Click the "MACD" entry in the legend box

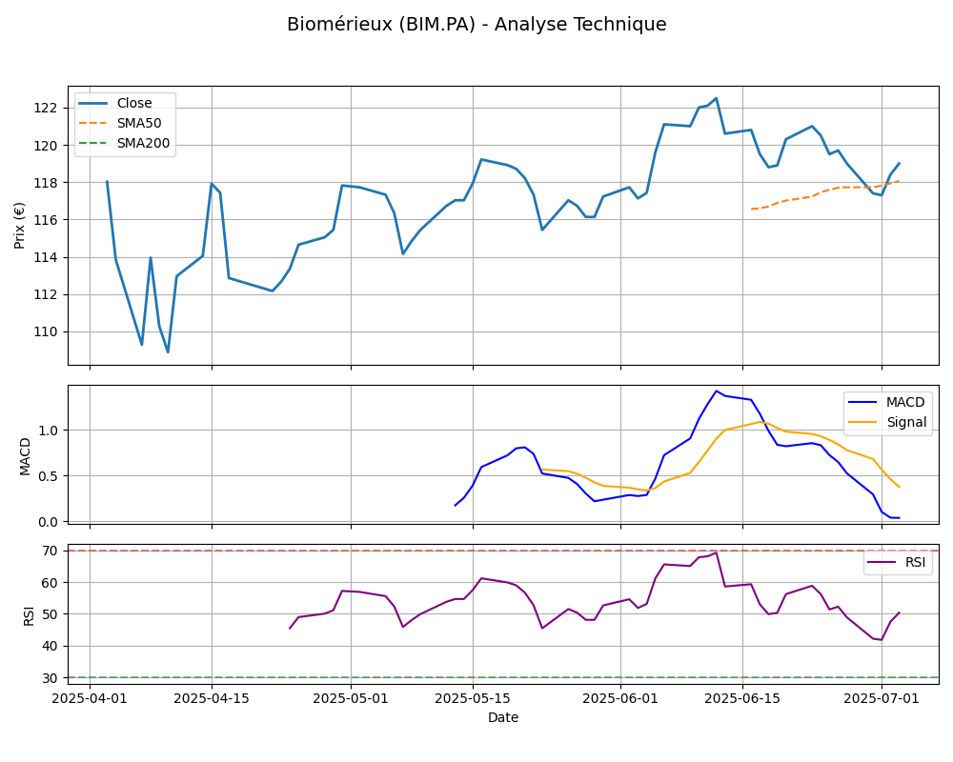click(x=905, y=402)
